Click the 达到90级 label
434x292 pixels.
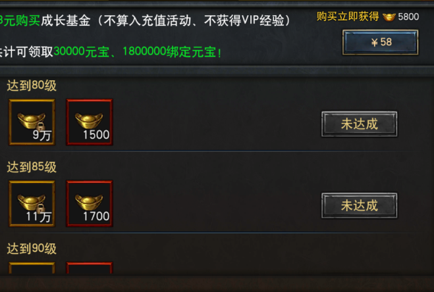[32, 249]
